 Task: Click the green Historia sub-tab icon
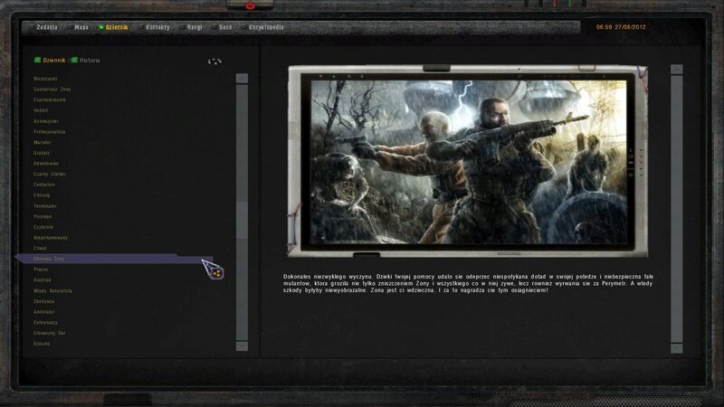point(74,60)
